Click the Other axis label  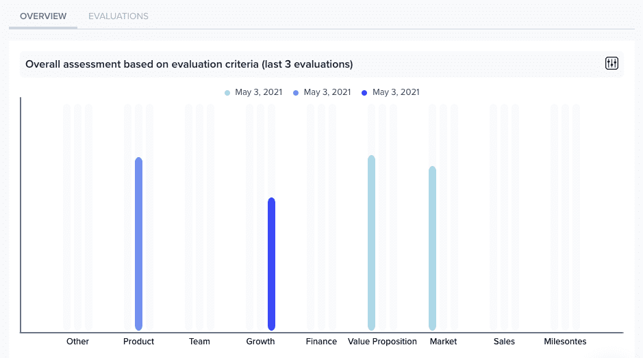(77, 342)
